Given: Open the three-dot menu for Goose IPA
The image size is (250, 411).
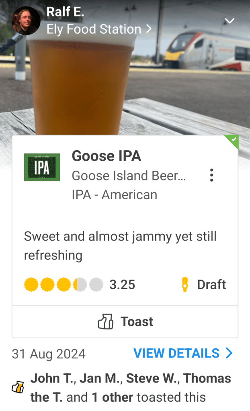Looking at the screenshot, I should point(211,175).
